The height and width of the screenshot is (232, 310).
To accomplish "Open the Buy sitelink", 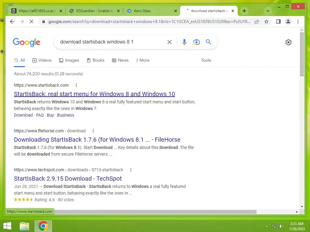I will (50, 115).
